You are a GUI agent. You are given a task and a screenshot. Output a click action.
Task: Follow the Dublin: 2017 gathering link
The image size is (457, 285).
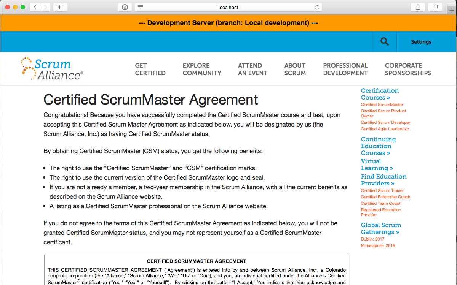[372, 239]
